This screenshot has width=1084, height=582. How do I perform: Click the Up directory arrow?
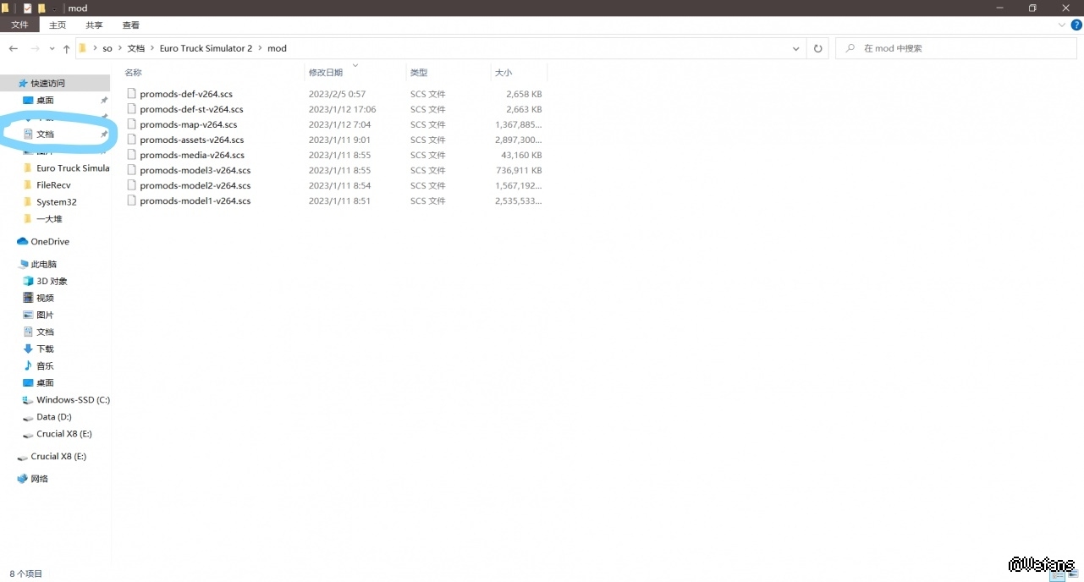[67, 49]
